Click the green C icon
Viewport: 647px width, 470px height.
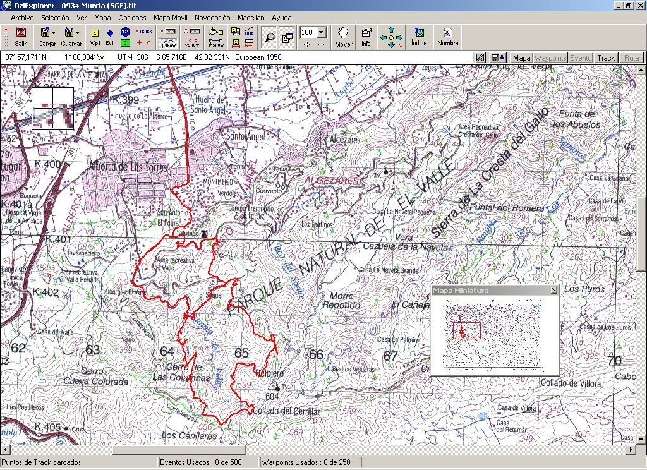[x=126, y=42]
